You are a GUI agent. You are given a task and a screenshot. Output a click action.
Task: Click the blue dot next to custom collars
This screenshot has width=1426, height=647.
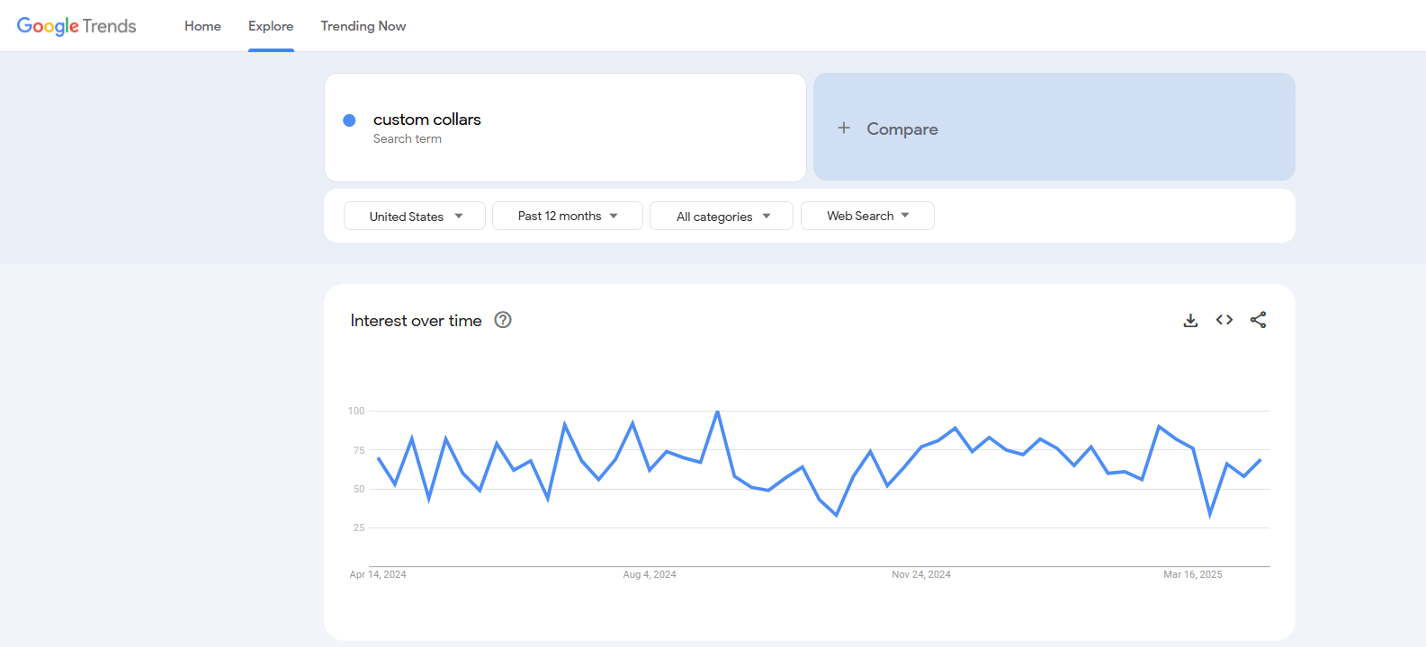[x=349, y=120]
